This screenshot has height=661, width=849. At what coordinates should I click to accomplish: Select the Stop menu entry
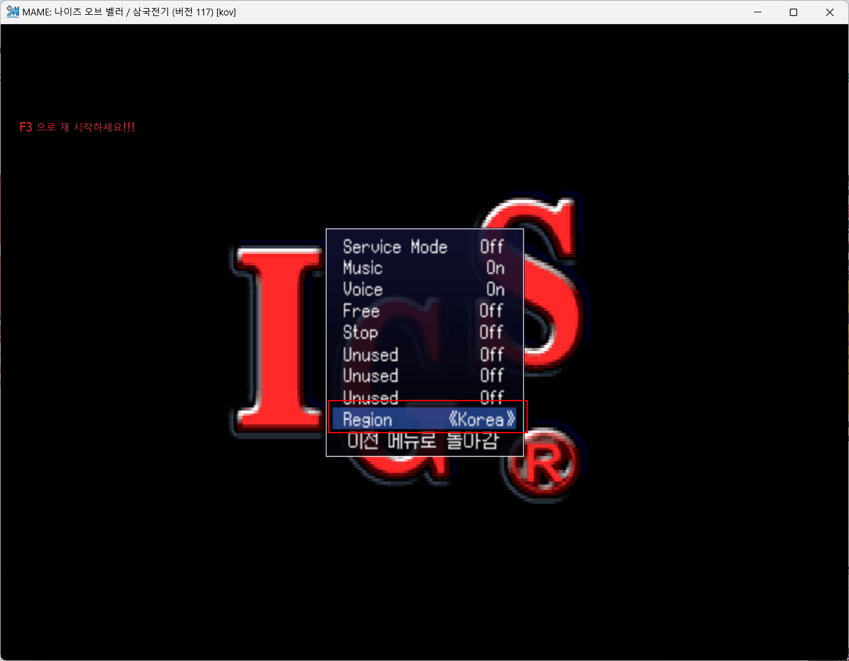(x=360, y=333)
